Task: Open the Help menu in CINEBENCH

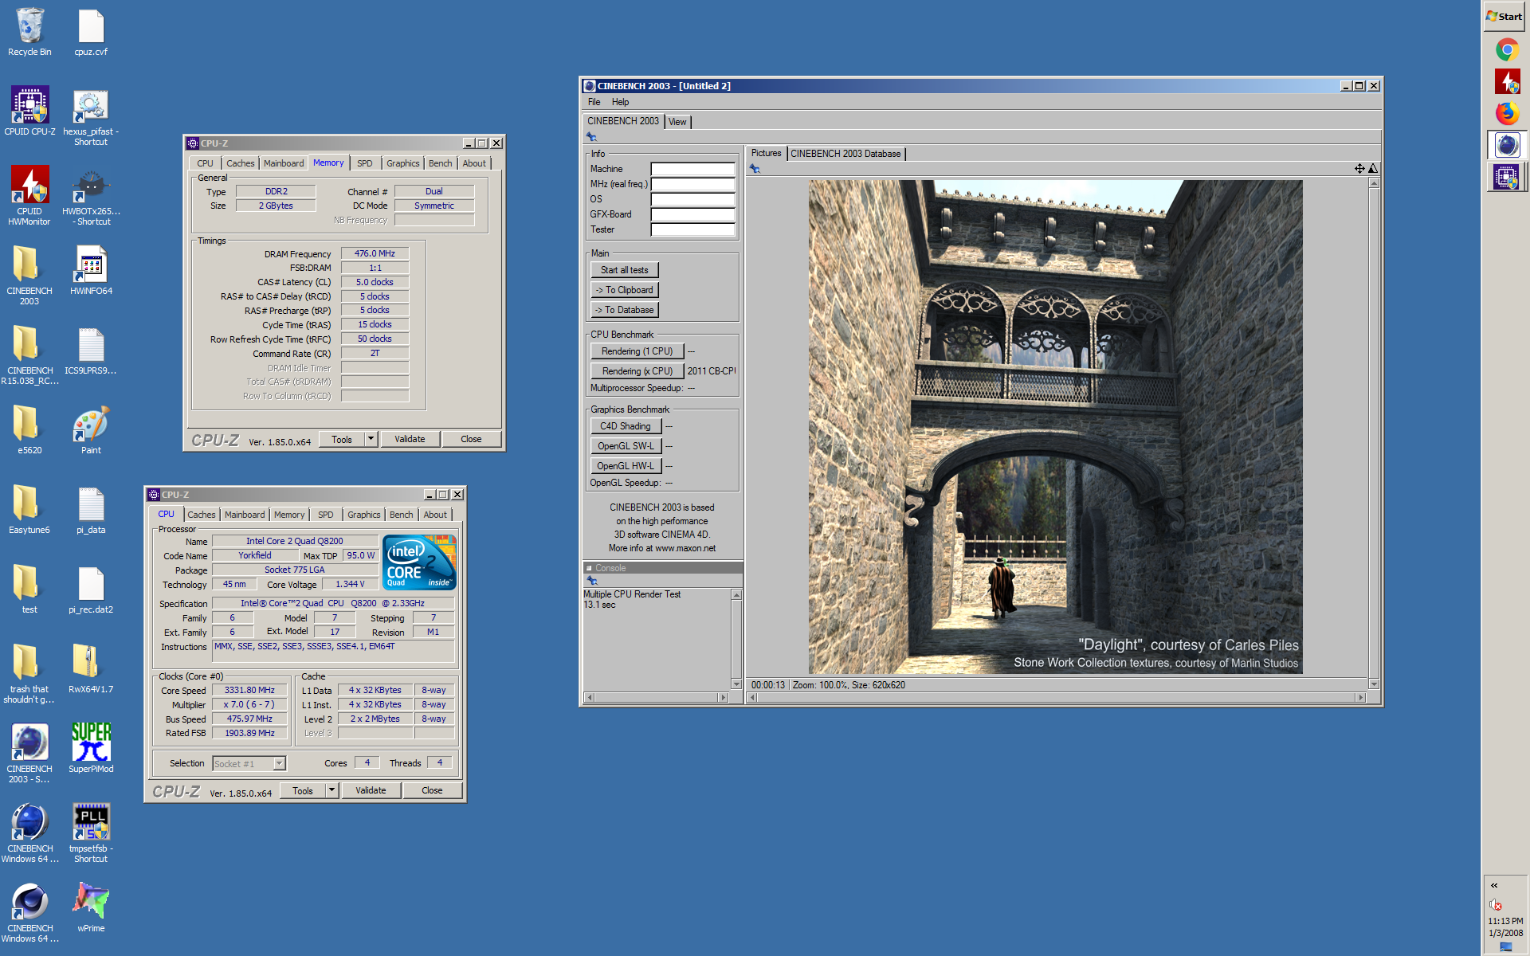Action: coord(620,102)
